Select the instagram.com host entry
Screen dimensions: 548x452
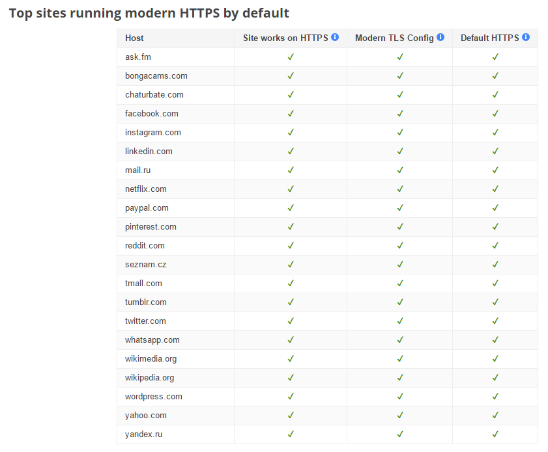coord(153,133)
